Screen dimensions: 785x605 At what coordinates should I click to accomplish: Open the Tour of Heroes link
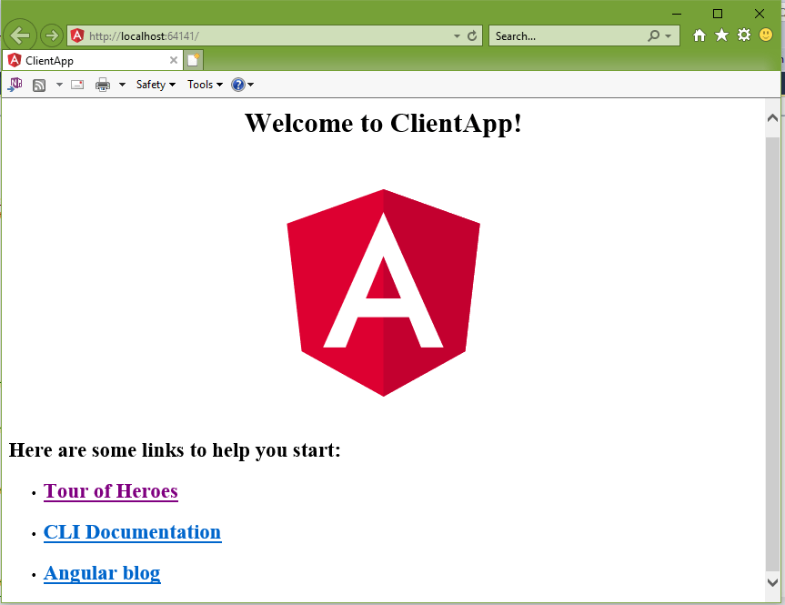click(x=111, y=491)
